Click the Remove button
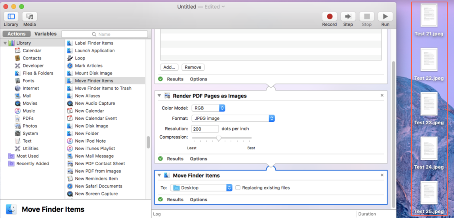 193,67
